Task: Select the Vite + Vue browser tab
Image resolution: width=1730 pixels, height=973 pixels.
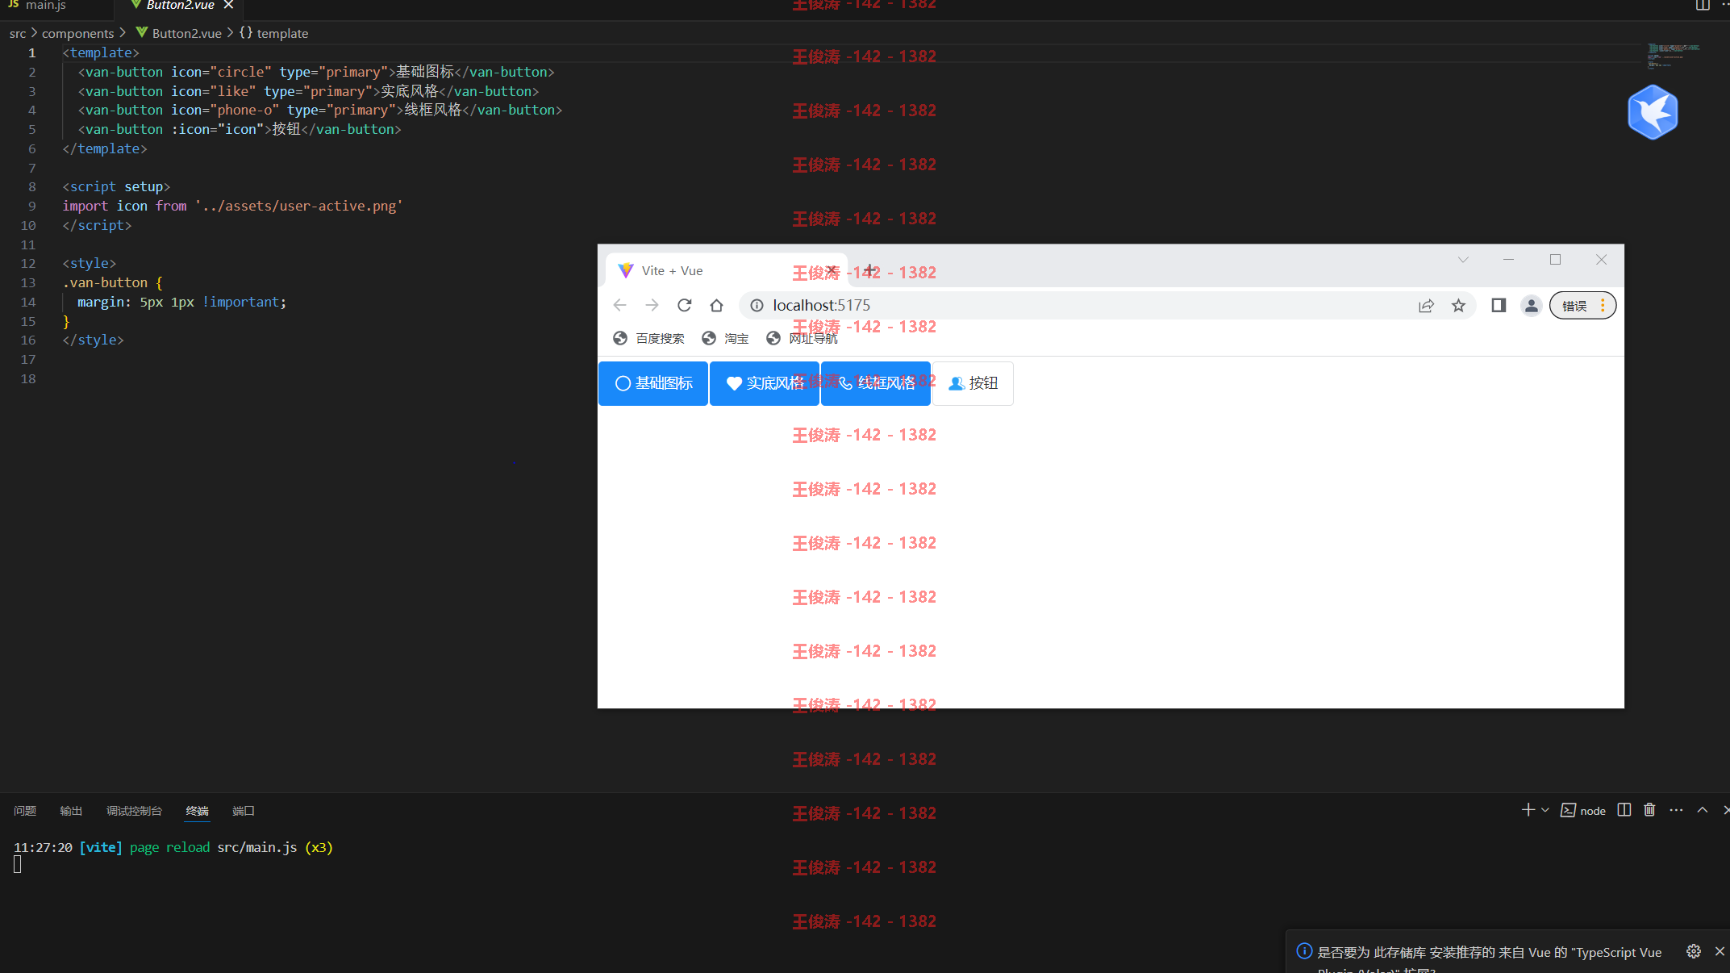Action: point(726,270)
